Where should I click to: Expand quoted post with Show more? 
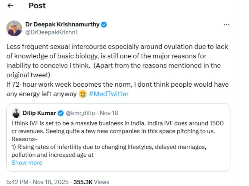[27, 163]
